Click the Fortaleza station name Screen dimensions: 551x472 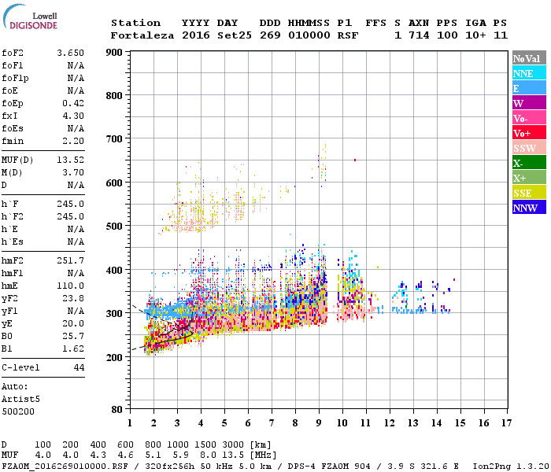click(142, 35)
